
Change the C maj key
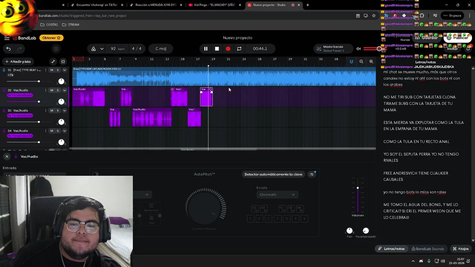pos(161,49)
